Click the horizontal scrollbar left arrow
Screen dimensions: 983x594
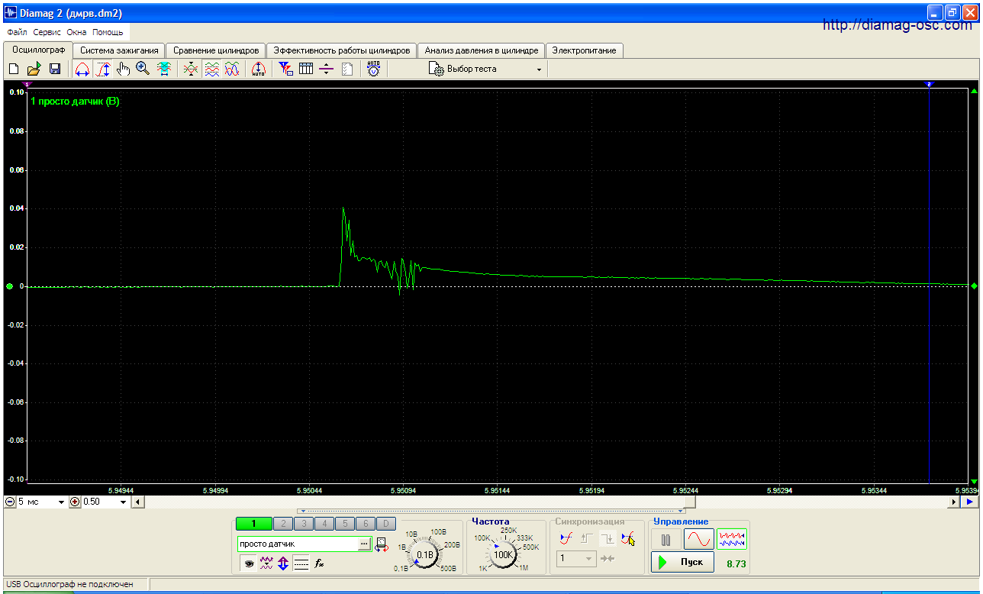coord(137,502)
